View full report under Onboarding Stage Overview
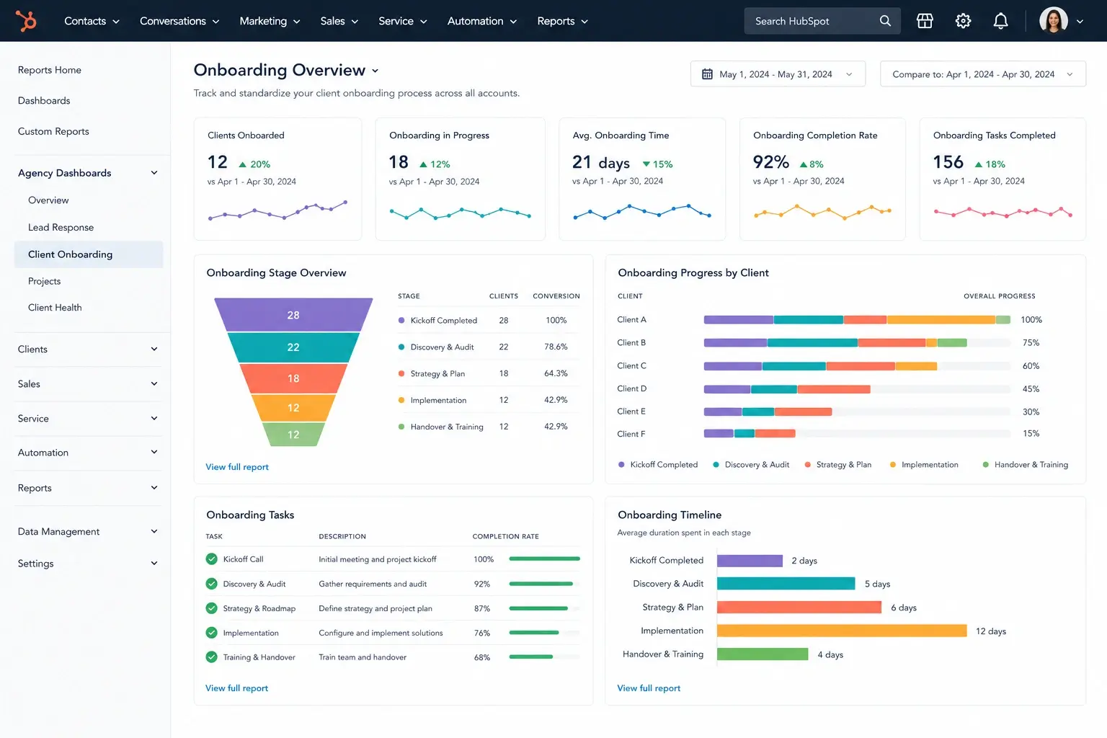The image size is (1107, 738). pos(237,467)
